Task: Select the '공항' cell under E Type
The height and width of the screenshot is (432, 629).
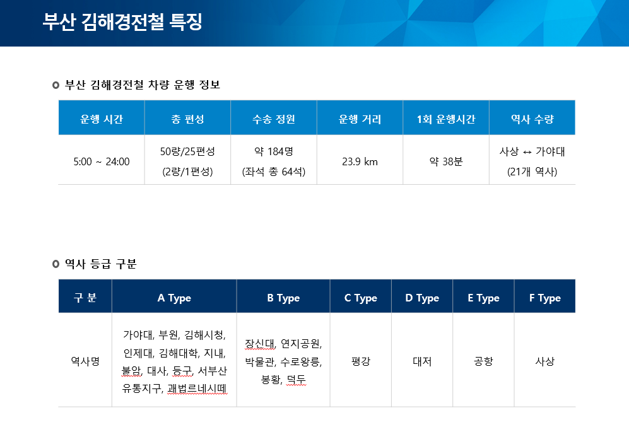Action: point(483,361)
